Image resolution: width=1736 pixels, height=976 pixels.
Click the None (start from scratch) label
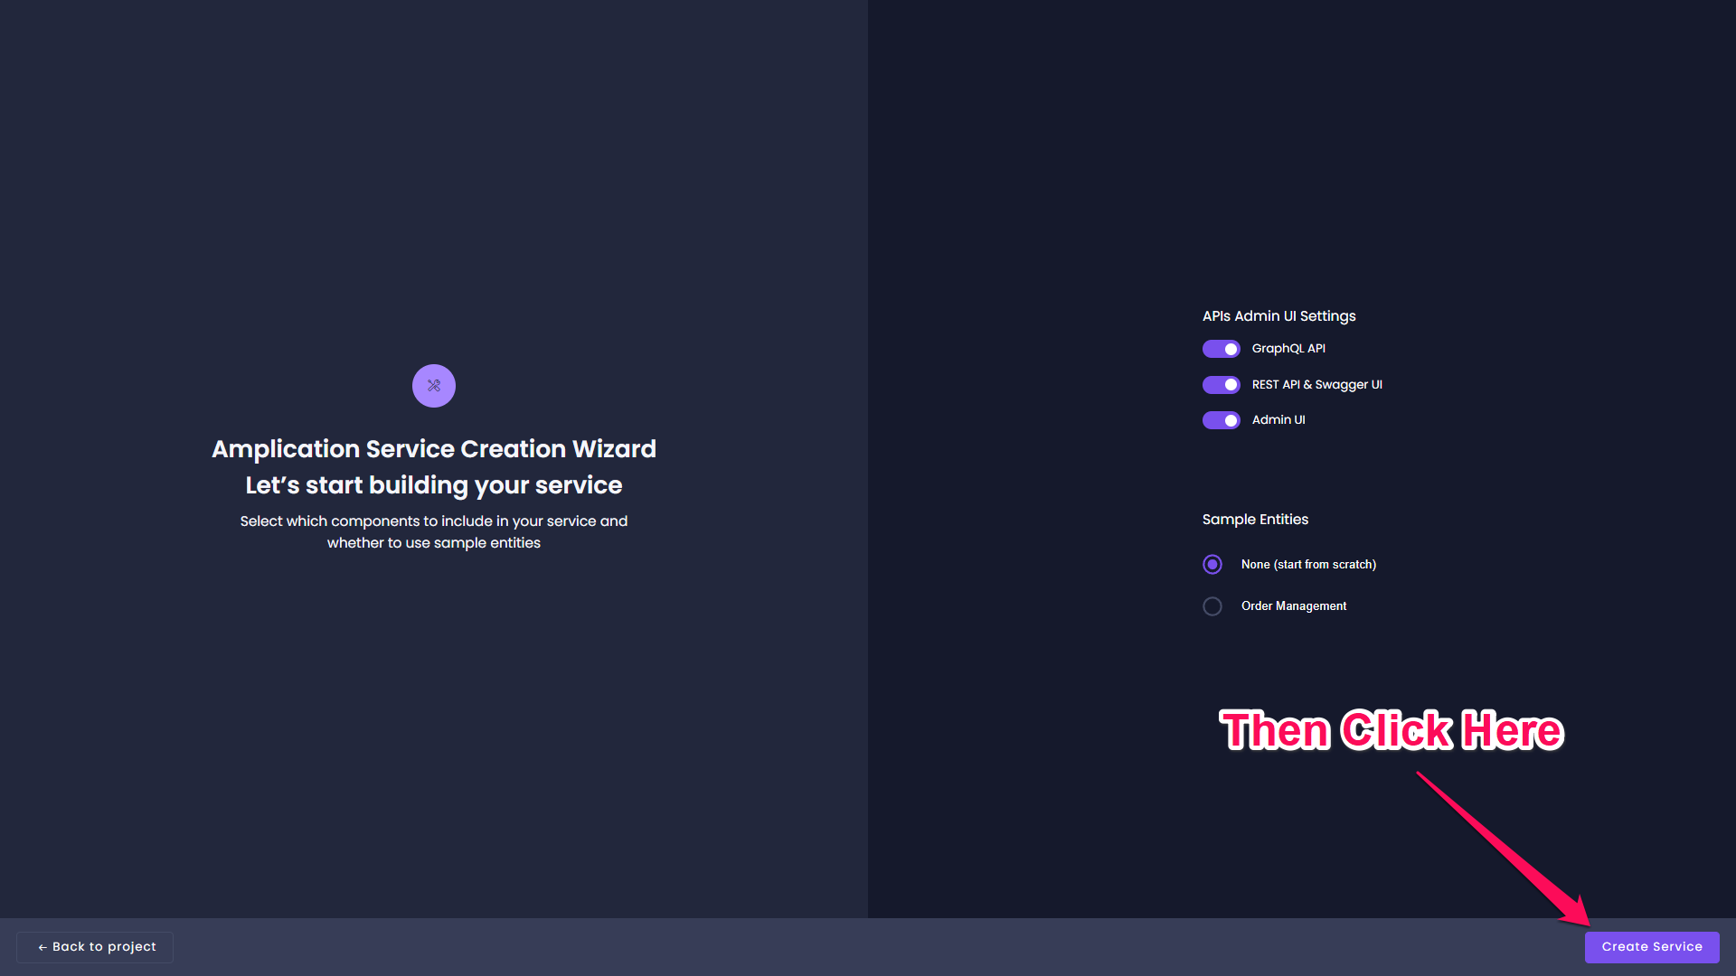1308,565
